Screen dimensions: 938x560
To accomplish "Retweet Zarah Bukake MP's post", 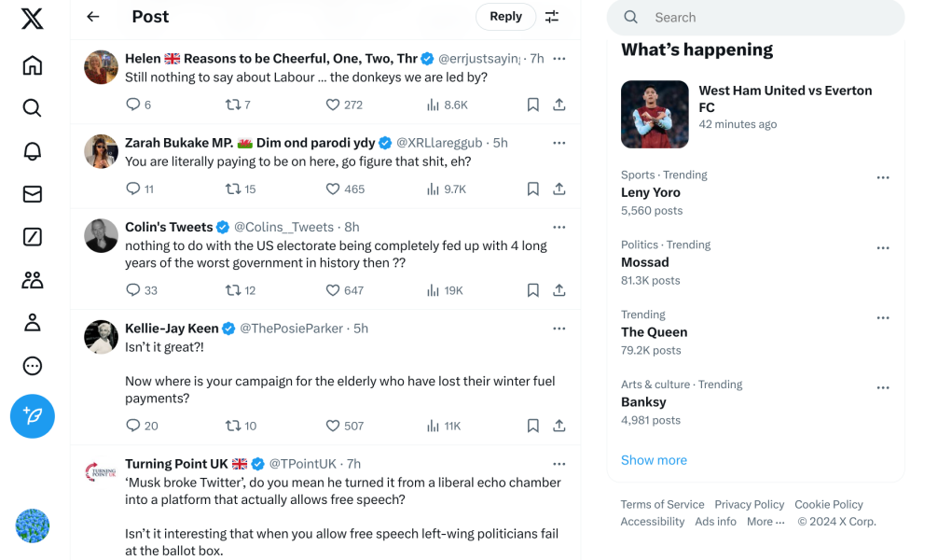I will click(x=232, y=189).
